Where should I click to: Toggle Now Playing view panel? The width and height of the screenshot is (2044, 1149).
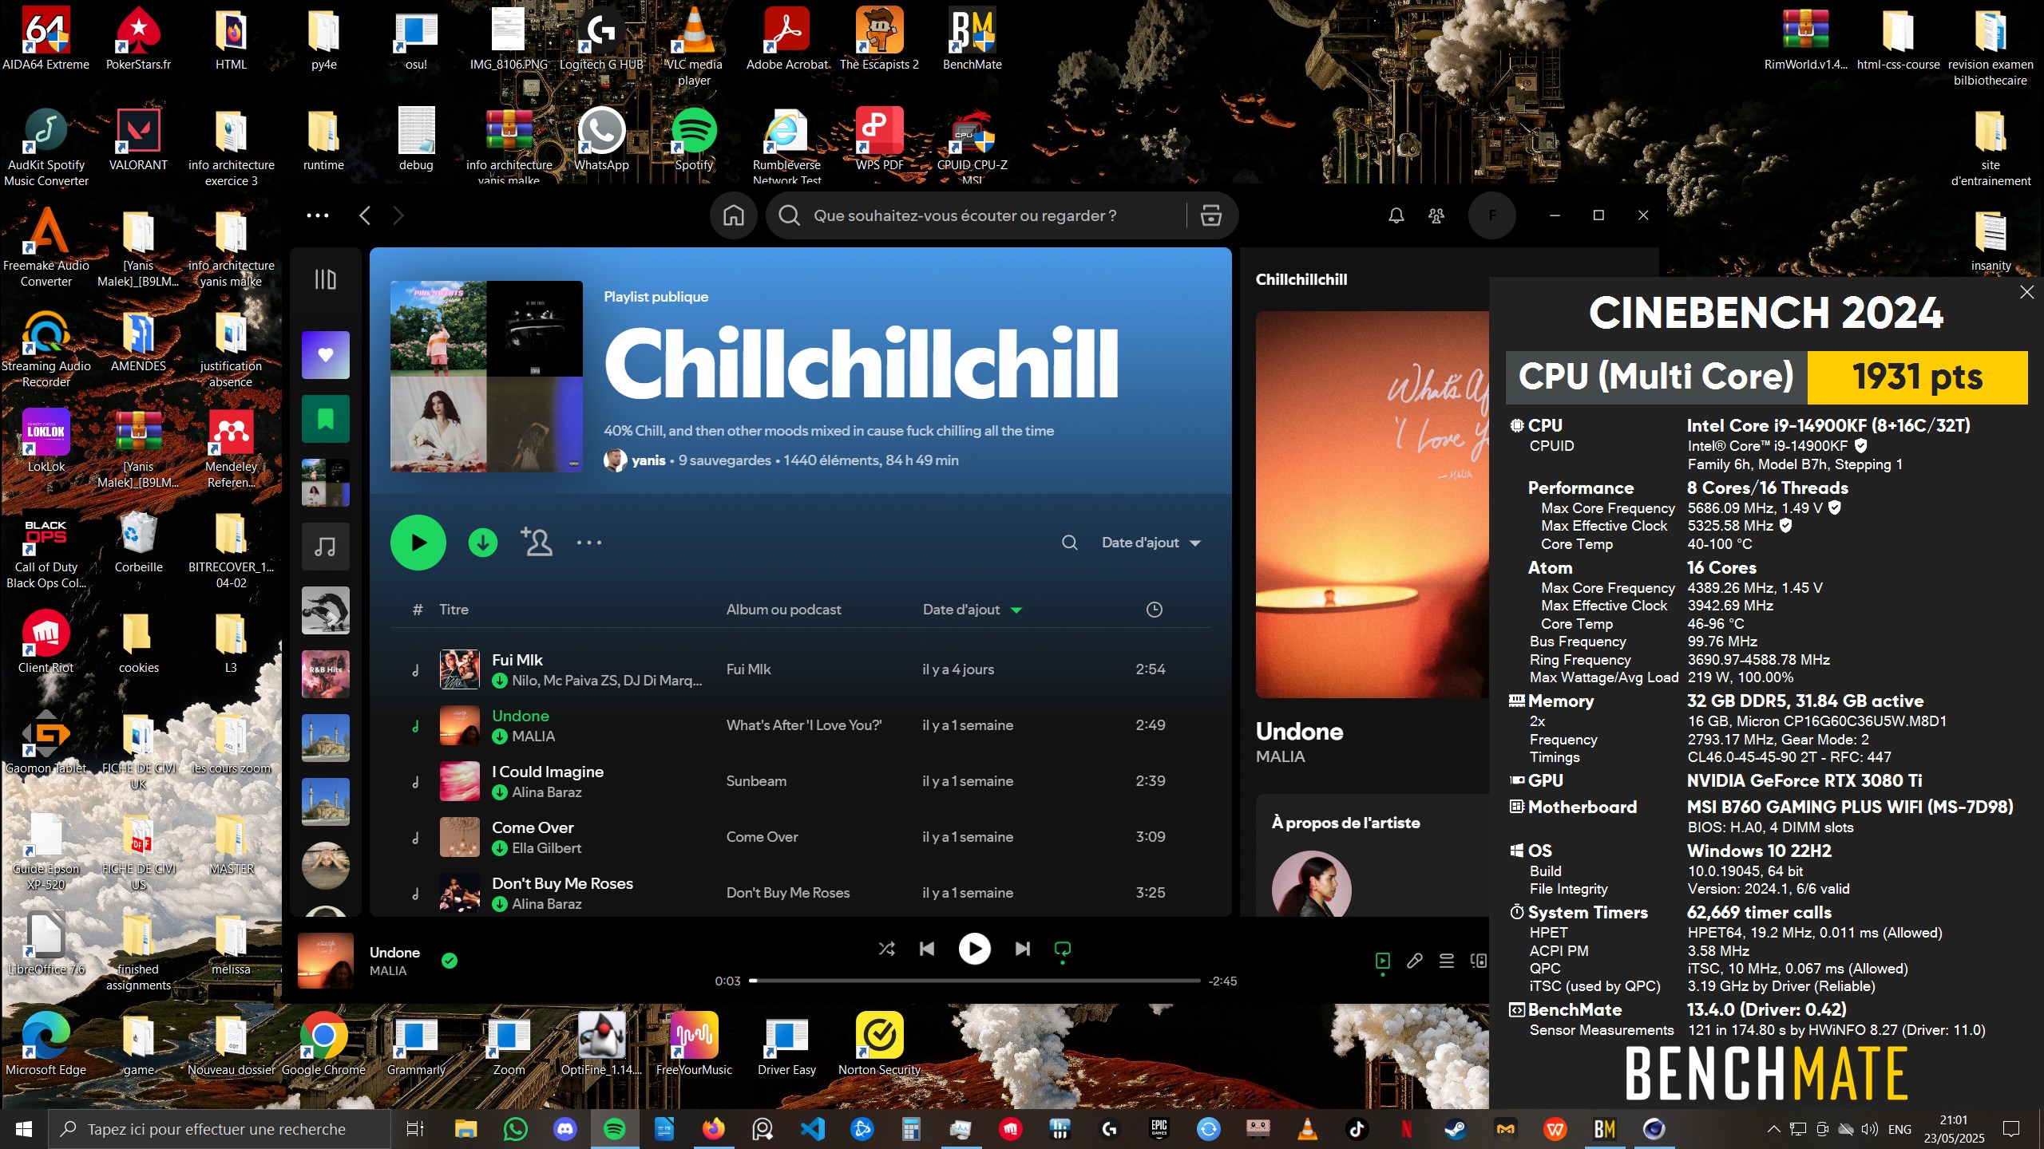click(x=1383, y=961)
